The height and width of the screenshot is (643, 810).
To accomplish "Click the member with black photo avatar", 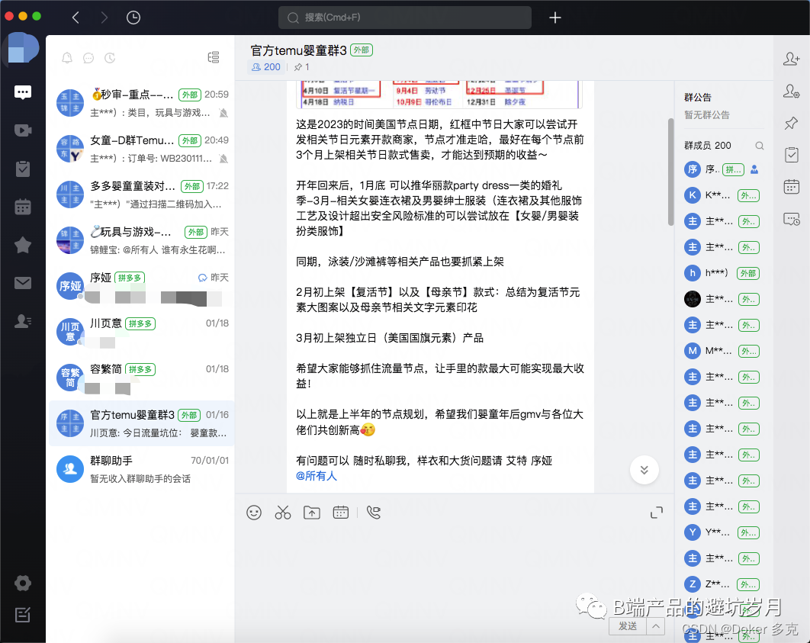I will [x=693, y=298].
